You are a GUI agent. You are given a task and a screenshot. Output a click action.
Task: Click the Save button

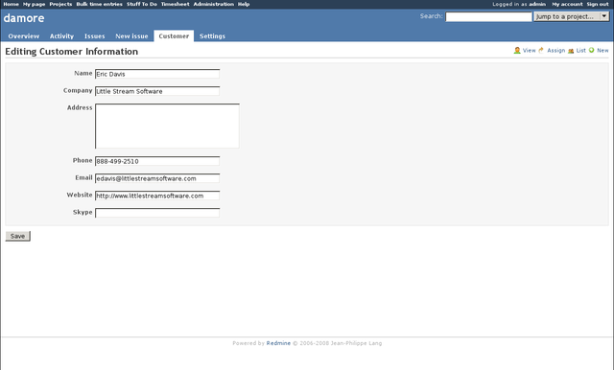coord(17,236)
